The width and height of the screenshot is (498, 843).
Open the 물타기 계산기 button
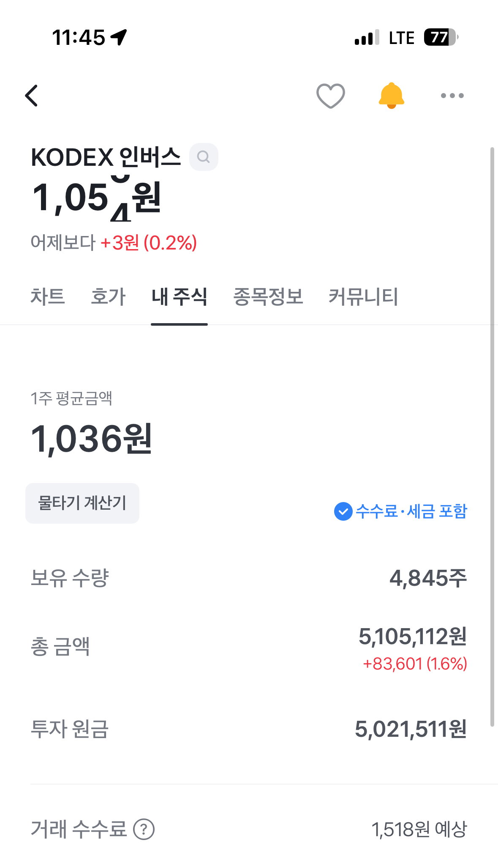click(82, 503)
